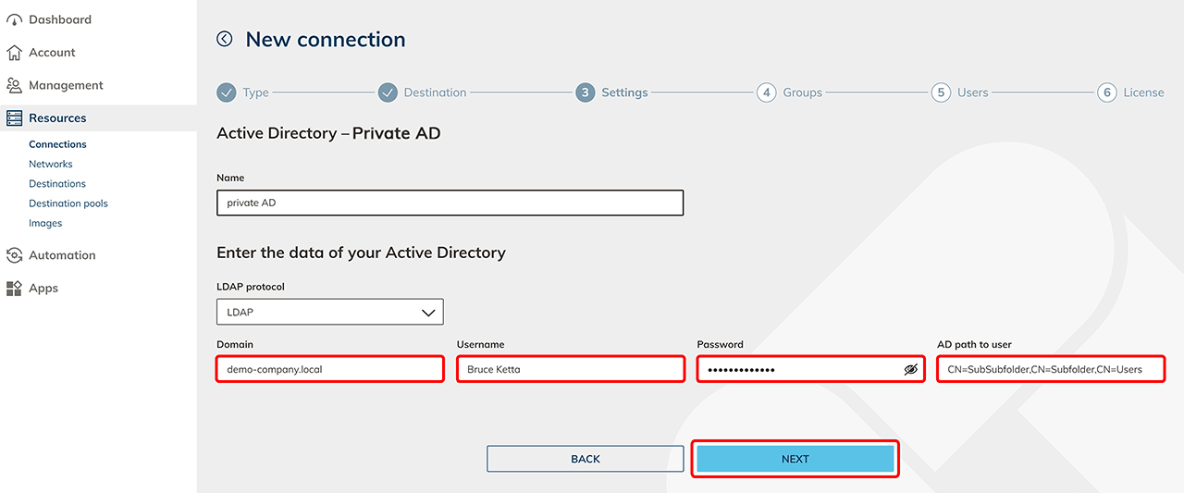Screen dimensions: 1184x493
Task: Select Destination pools in sidebar
Action: 68,203
